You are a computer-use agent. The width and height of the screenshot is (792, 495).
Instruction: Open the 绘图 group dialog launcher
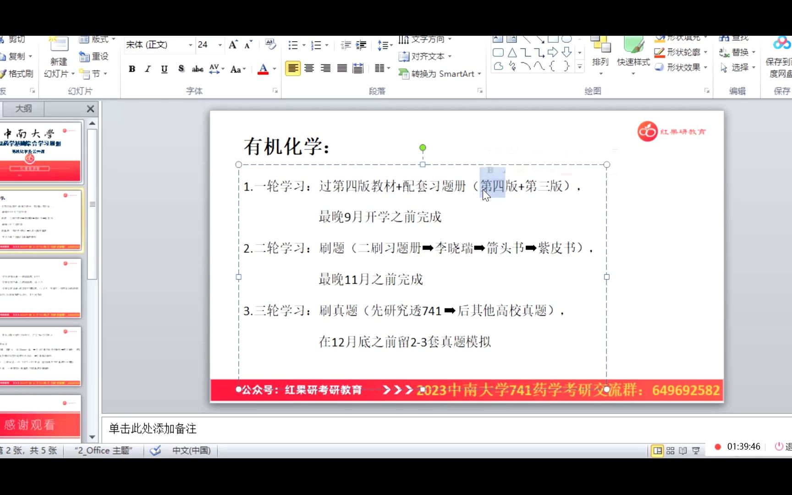(707, 91)
